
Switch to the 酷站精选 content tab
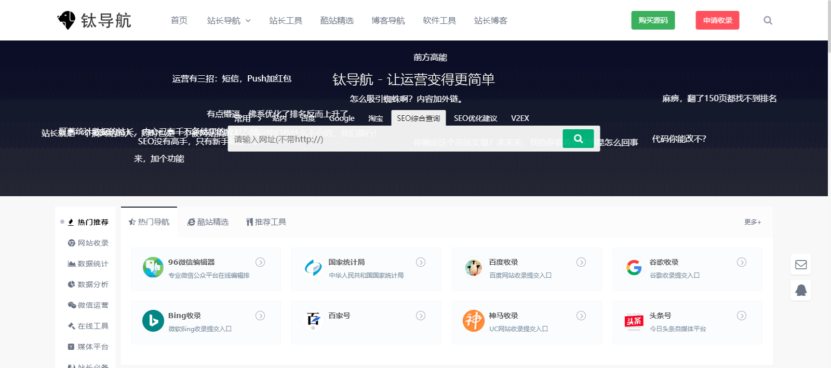[x=208, y=222]
